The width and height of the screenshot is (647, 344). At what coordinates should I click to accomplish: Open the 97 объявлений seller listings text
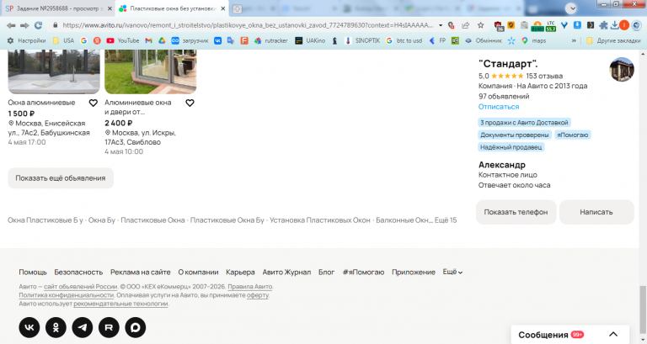coord(504,97)
